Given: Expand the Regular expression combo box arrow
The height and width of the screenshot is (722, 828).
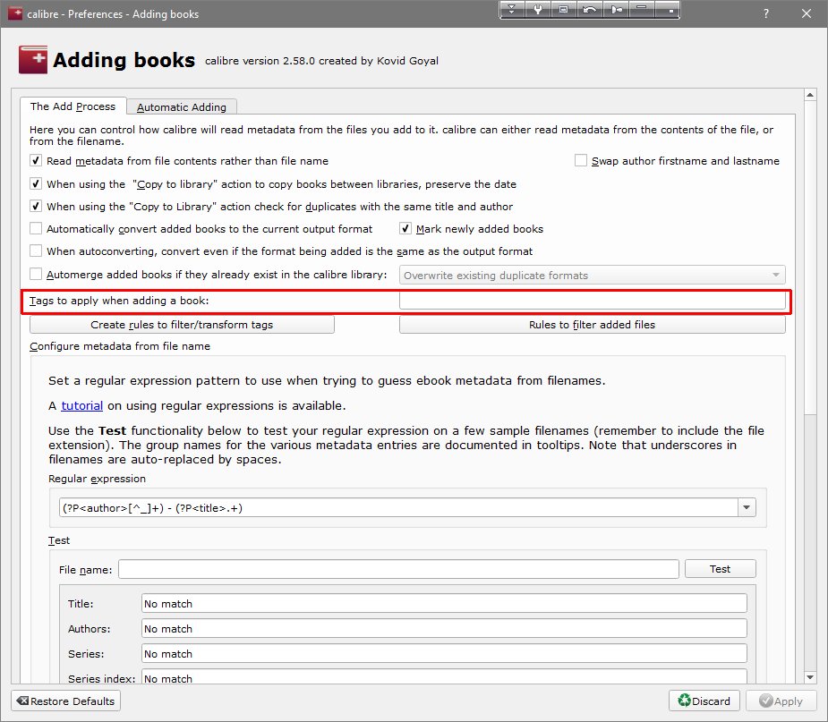Looking at the screenshot, I should [747, 507].
